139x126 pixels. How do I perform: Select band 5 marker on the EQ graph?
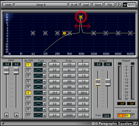(x=70, y=33)
